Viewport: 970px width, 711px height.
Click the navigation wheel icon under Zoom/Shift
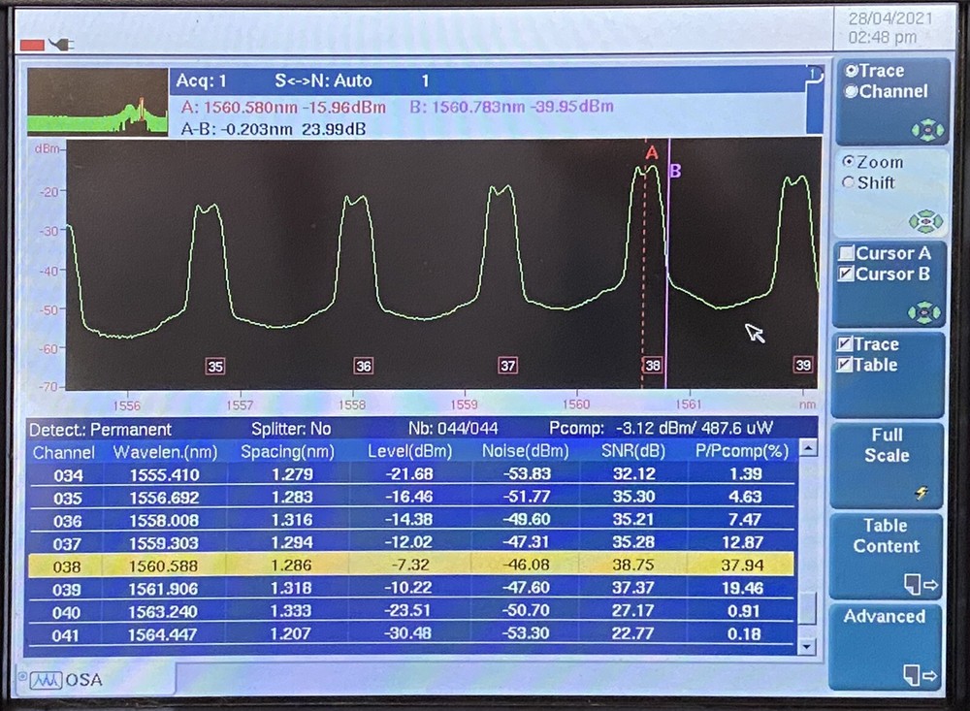tap(926, 221)
